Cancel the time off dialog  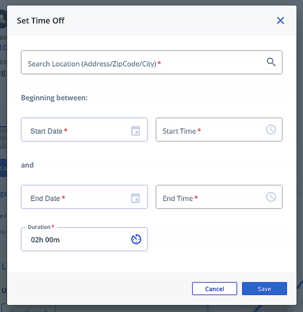(x=215, y=289)
